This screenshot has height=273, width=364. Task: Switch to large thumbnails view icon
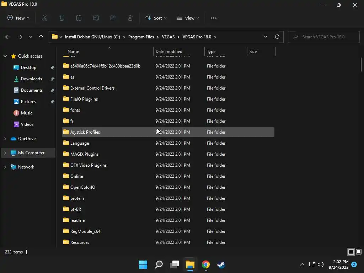(359, 252)
